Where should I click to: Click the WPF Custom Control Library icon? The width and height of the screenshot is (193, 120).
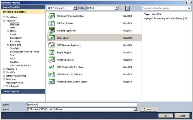[x=52, y=67]
